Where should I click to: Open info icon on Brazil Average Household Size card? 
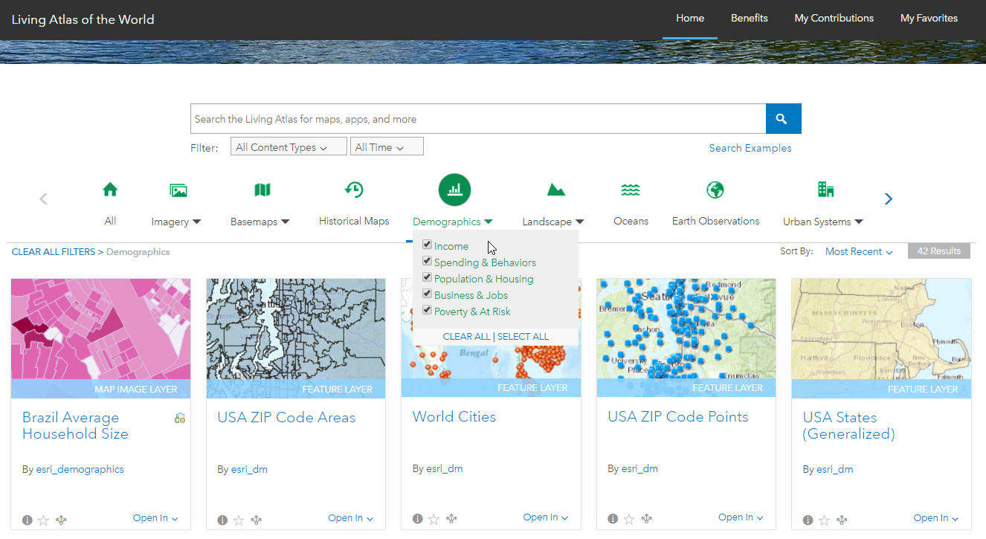click(28, 520)
